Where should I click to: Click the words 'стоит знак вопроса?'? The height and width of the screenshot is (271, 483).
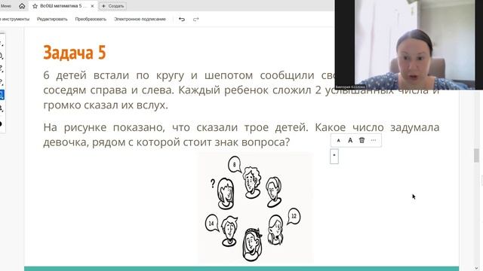click(x=236, y=142)
